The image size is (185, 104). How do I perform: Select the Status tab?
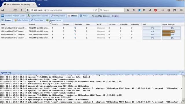(x=72, y=16)
